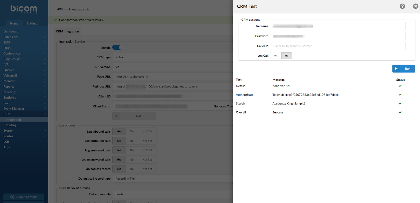Click the Admin Settings gear icon
420x203 pixels.
coord(12,197)
